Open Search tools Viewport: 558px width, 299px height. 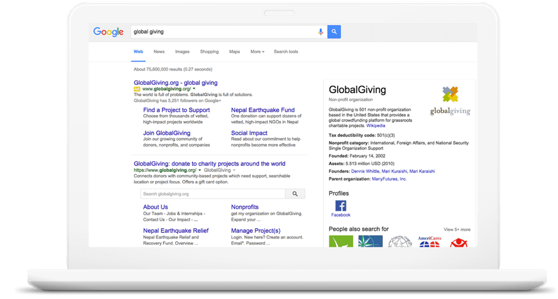[286, 52]
